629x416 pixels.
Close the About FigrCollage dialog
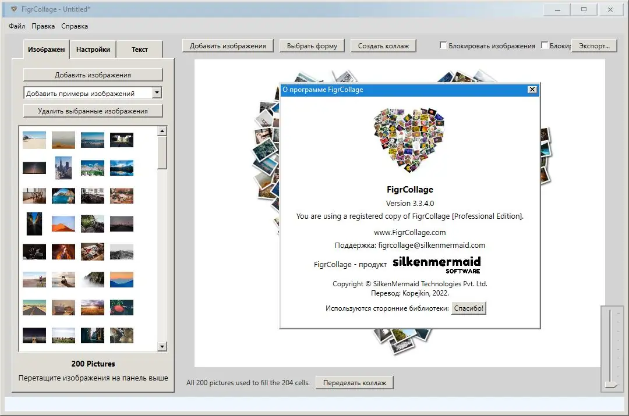[x=532, y=90]
